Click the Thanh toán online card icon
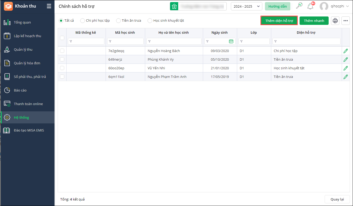 7,104
